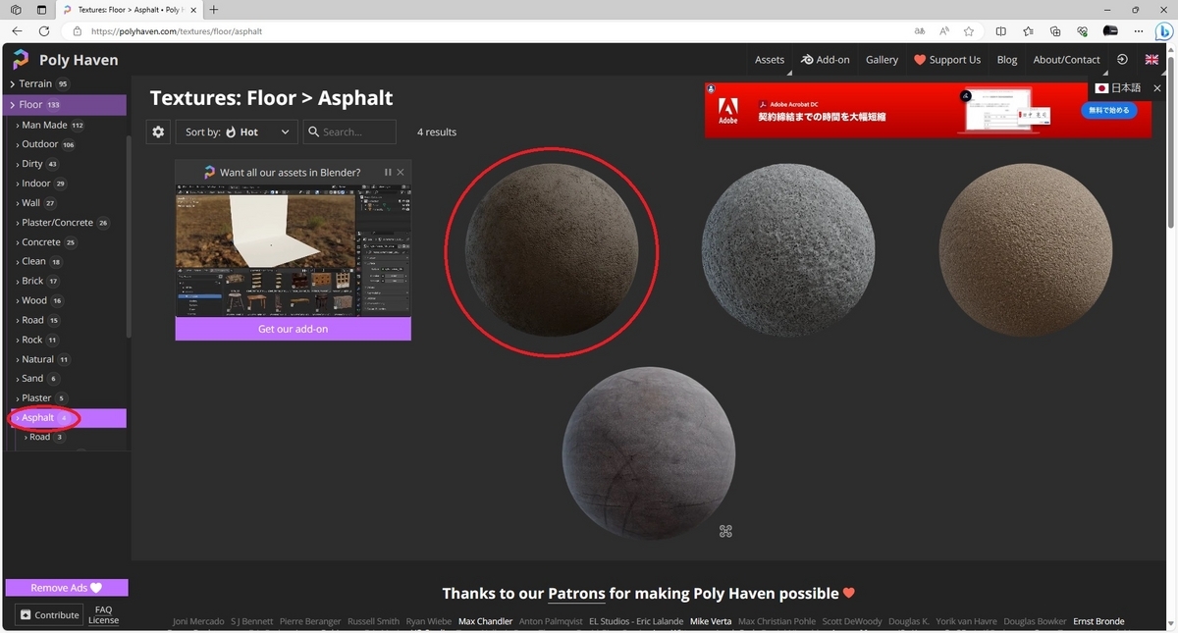Image resolution: width=1178 pixels, height=633 pixels.
Task: Open language options via the UK flag icon
Action: (x=1151, y=59)
